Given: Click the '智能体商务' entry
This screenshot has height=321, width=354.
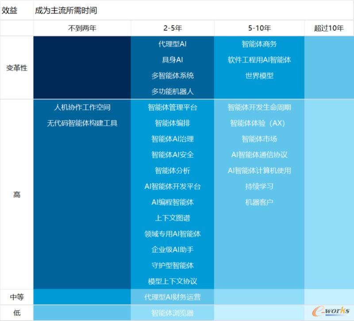Looking at the screenshot, I should (259, 44).
